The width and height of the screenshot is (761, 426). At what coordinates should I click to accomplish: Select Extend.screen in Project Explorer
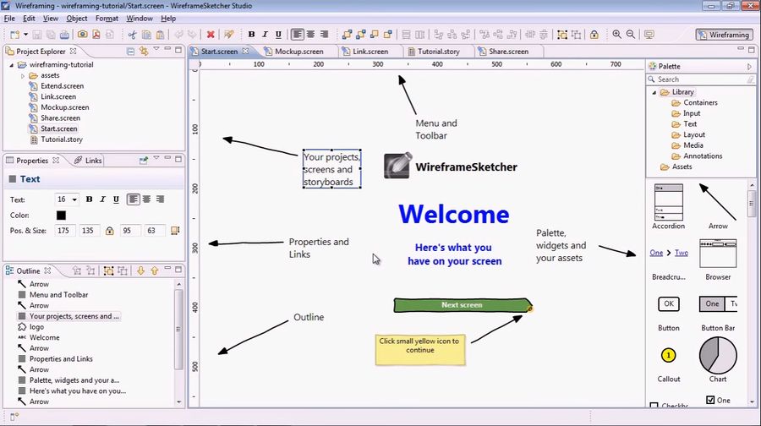coord(62,86)
